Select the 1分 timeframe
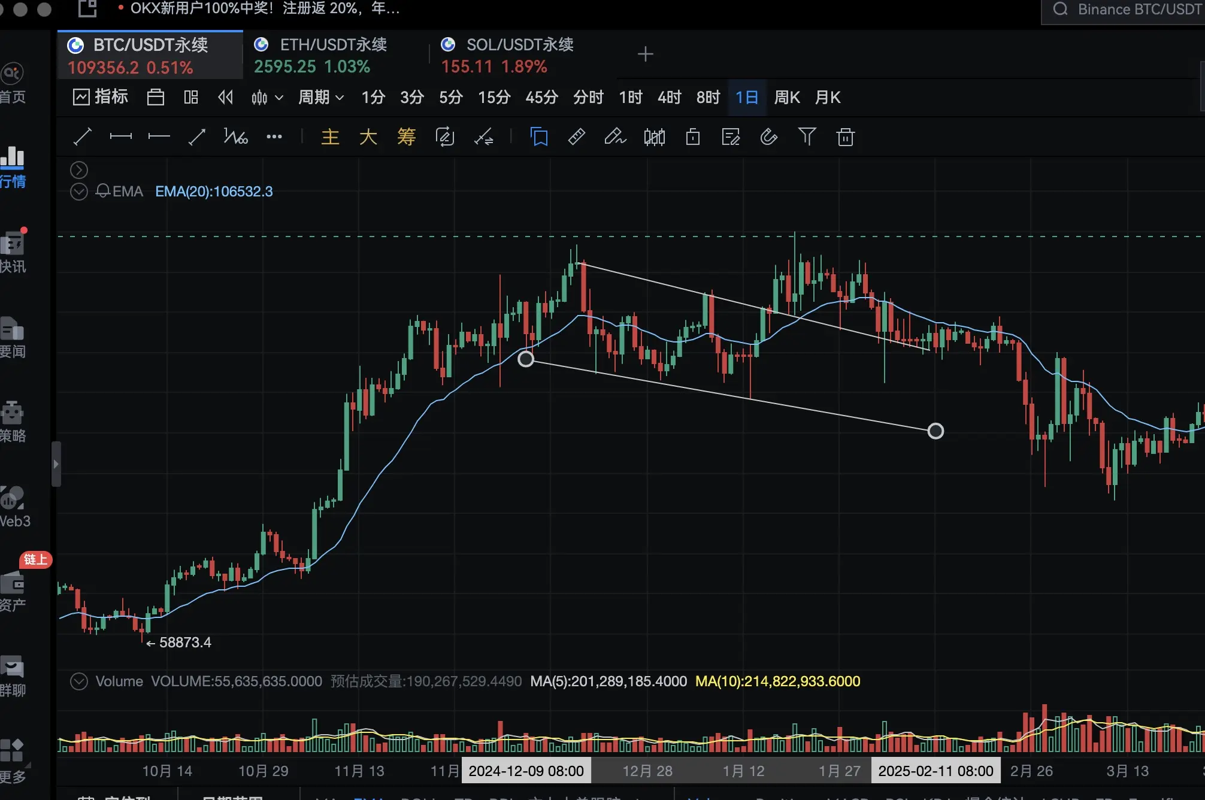The width and height of the screenshot is (1205, 800). [x=373, y=97]
